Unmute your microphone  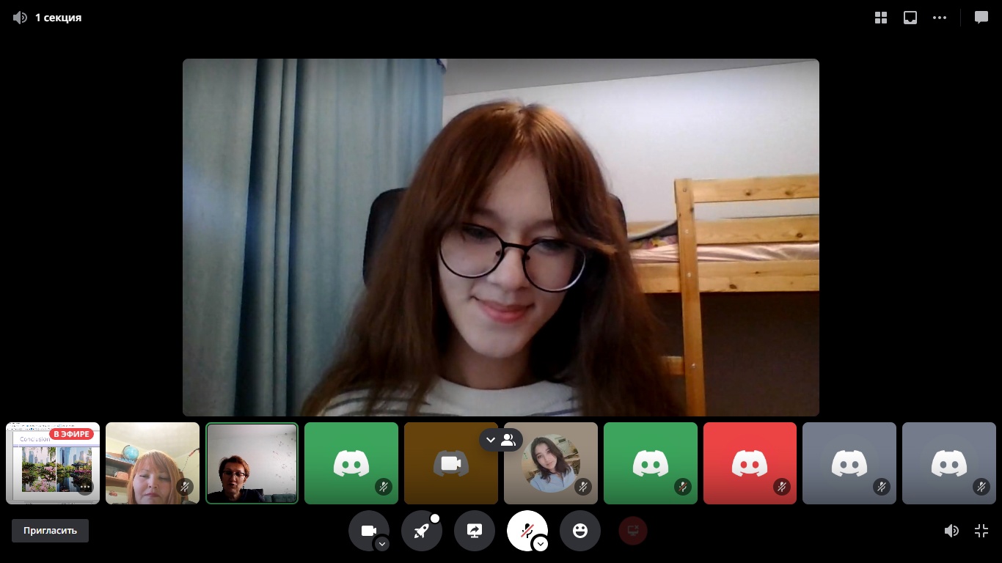526,530
